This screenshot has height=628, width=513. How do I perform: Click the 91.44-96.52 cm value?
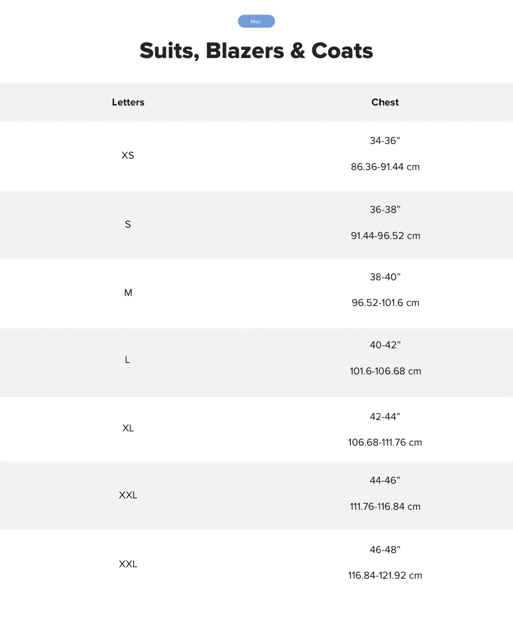385,236
